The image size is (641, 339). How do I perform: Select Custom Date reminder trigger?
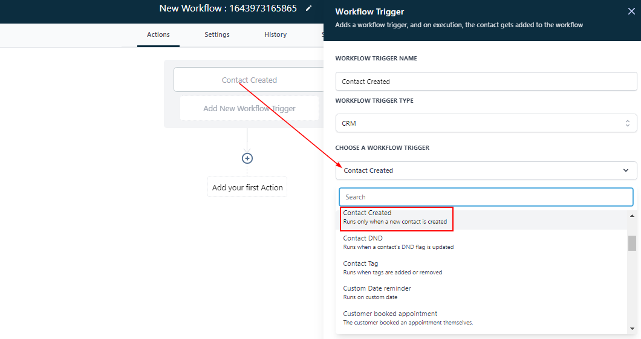coord(378,292)
